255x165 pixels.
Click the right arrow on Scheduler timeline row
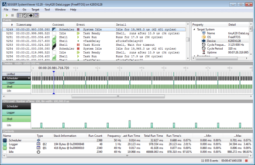[29, 78]
